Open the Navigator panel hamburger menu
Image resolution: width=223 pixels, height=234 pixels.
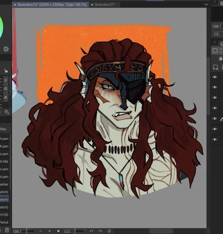214,2
